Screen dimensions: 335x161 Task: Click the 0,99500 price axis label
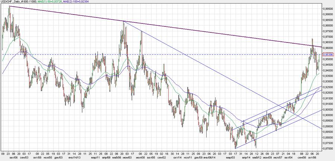coord(328,9)
